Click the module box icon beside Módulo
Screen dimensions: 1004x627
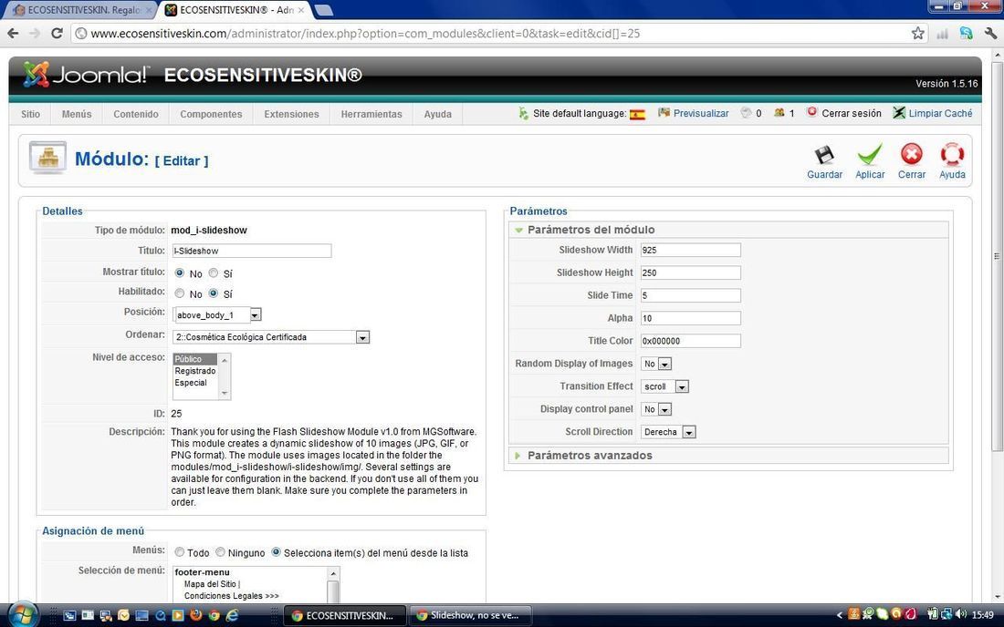[48, 158]
